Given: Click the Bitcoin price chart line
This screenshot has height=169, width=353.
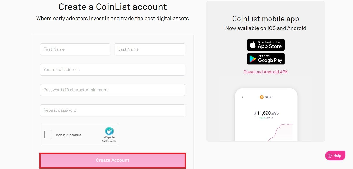Looking at the screenshot, I should point(280,132).
